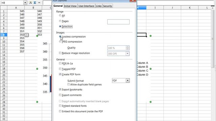
Task: Click the Pages range text field
Action: [x=118, y=22]
